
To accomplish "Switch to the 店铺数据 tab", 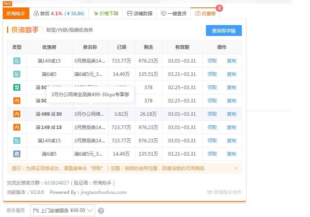I will [x=139, y=13].
